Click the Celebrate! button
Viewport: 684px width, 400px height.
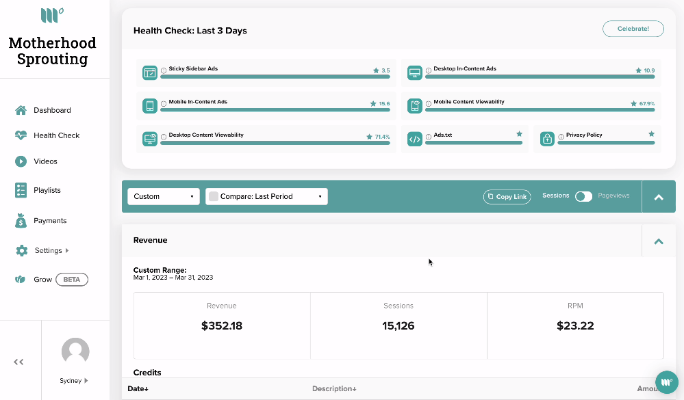(633, 29)
